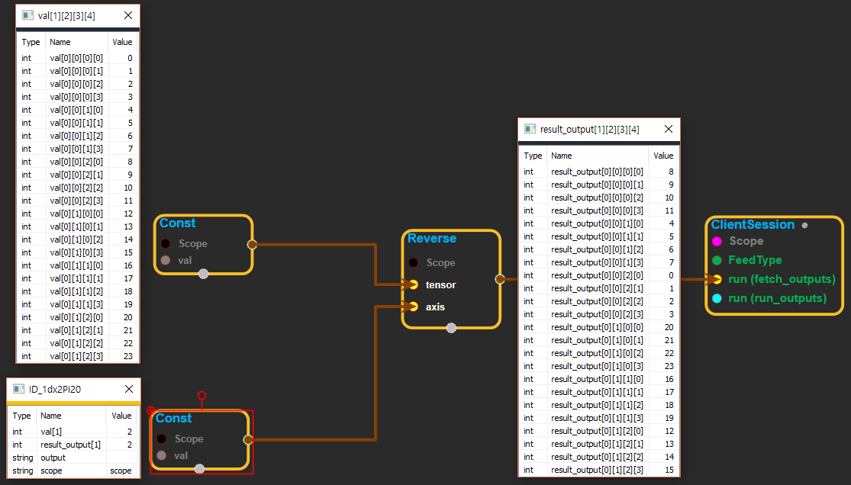Toggle the small grey dot beside the ClientSession title
Screen dimensions: 851x485
click(804, 226)
